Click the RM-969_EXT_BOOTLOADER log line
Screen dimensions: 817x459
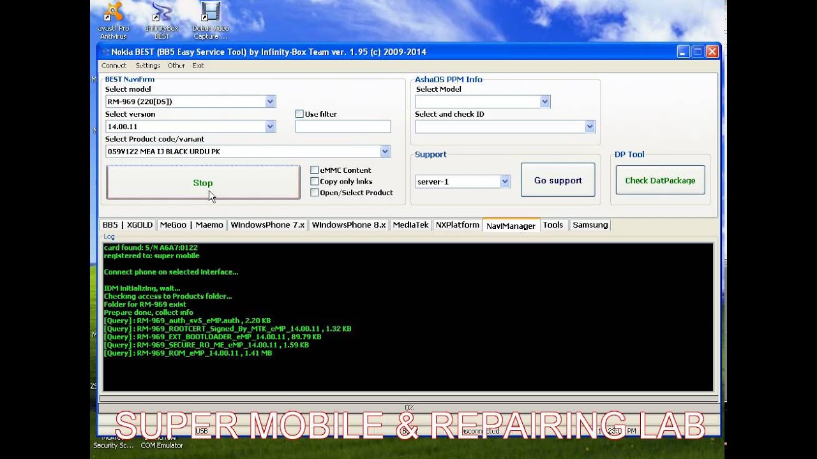click(212, 337)
